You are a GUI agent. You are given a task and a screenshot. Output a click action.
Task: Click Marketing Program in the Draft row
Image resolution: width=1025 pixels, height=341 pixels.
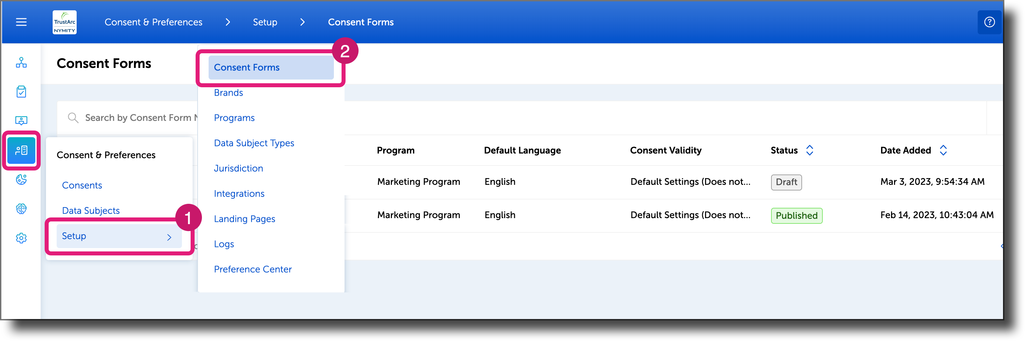coord(419,181)
